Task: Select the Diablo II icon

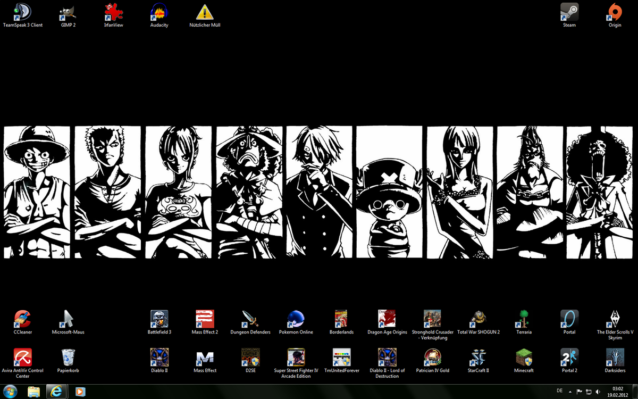Action: tap(159, 361)
